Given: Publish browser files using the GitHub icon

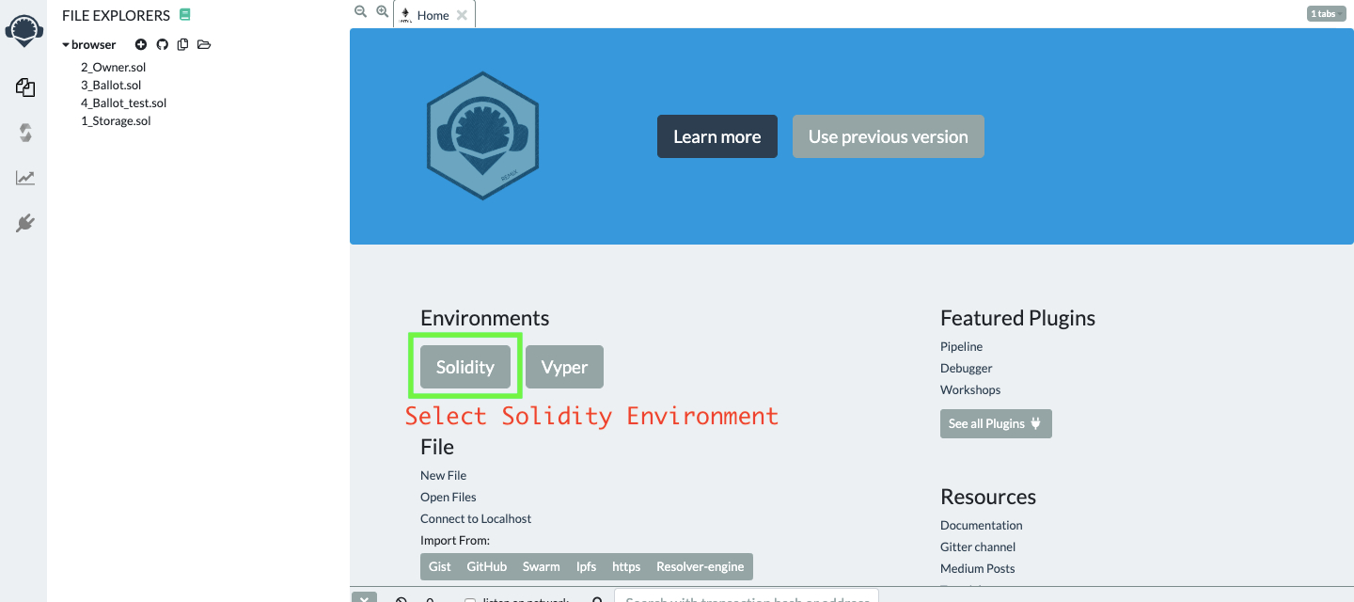Looking at the screenshot, I should pos(162,44).
